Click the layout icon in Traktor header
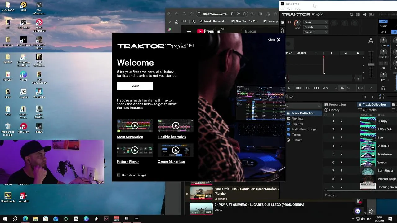 (x=358, y=15)
